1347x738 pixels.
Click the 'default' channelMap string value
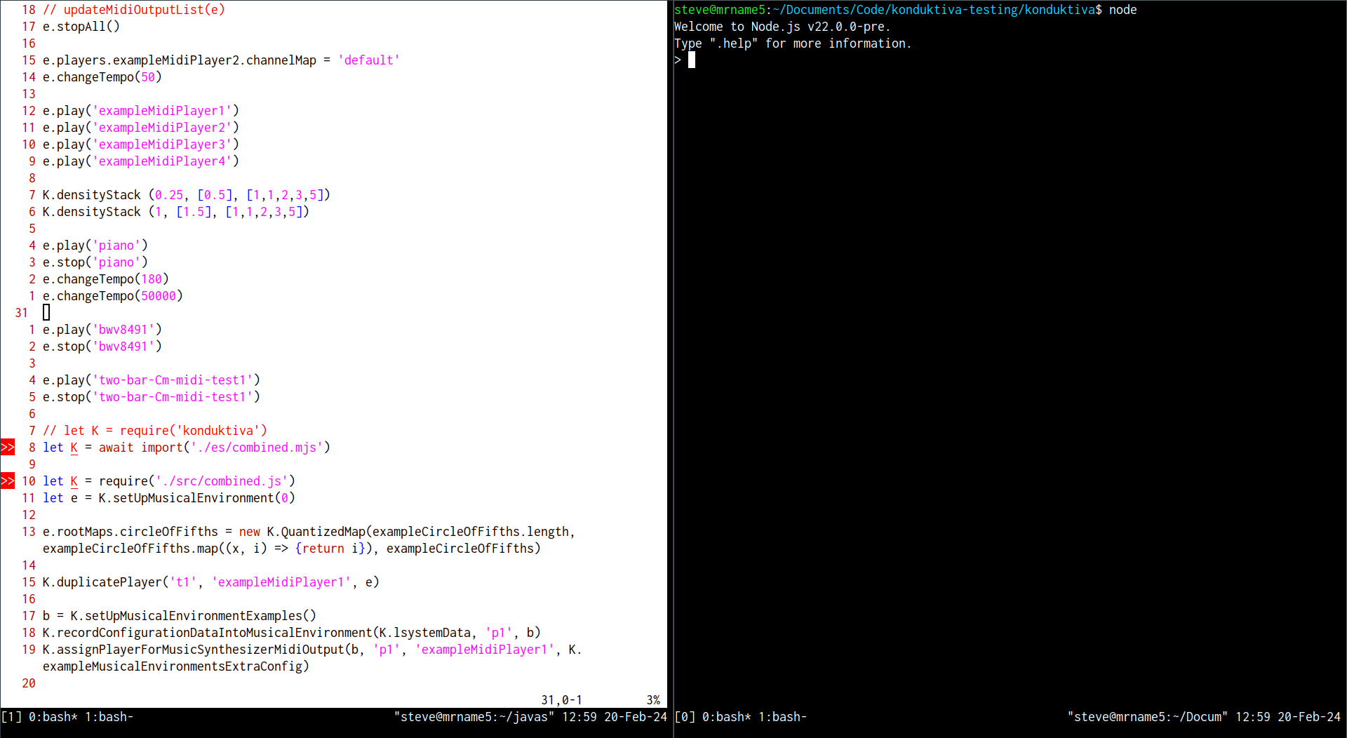pos(368,60)
